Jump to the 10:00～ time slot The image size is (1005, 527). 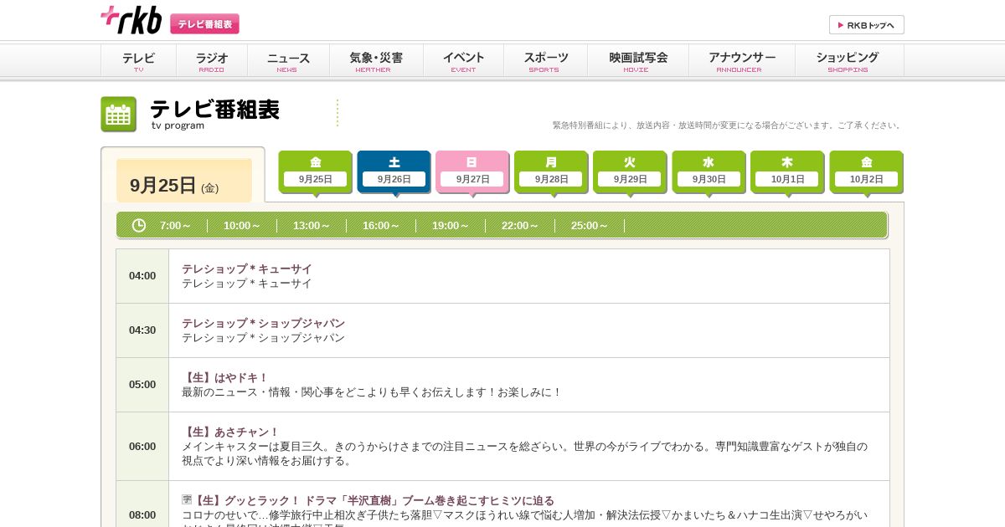coord(242,226)
